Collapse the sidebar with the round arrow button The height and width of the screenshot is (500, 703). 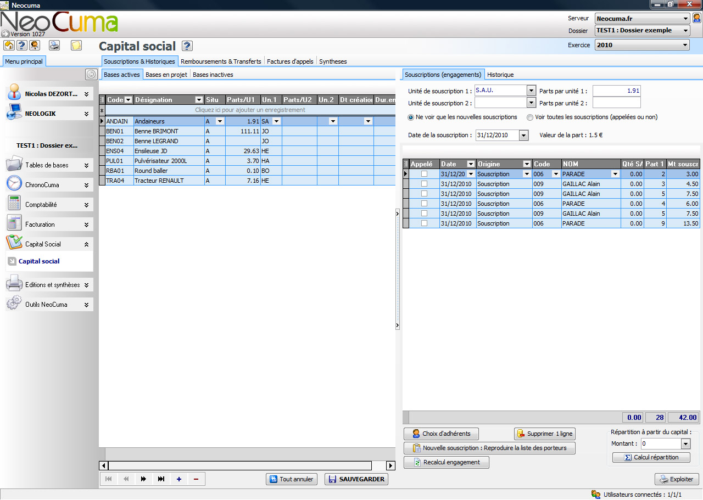[91, 74]
